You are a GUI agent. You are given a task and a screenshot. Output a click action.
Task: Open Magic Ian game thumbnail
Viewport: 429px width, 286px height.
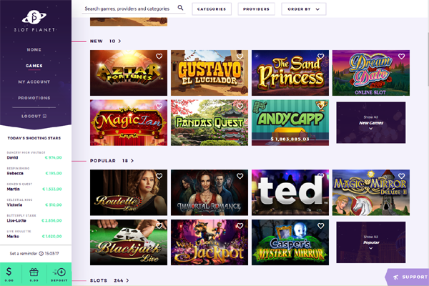click(x=129, y=122)
